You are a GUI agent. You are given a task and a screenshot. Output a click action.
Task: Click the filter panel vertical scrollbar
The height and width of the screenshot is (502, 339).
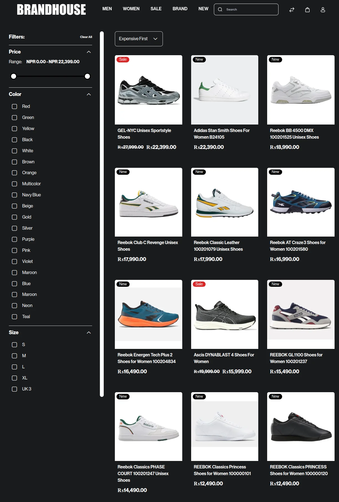tap(102, 214)
